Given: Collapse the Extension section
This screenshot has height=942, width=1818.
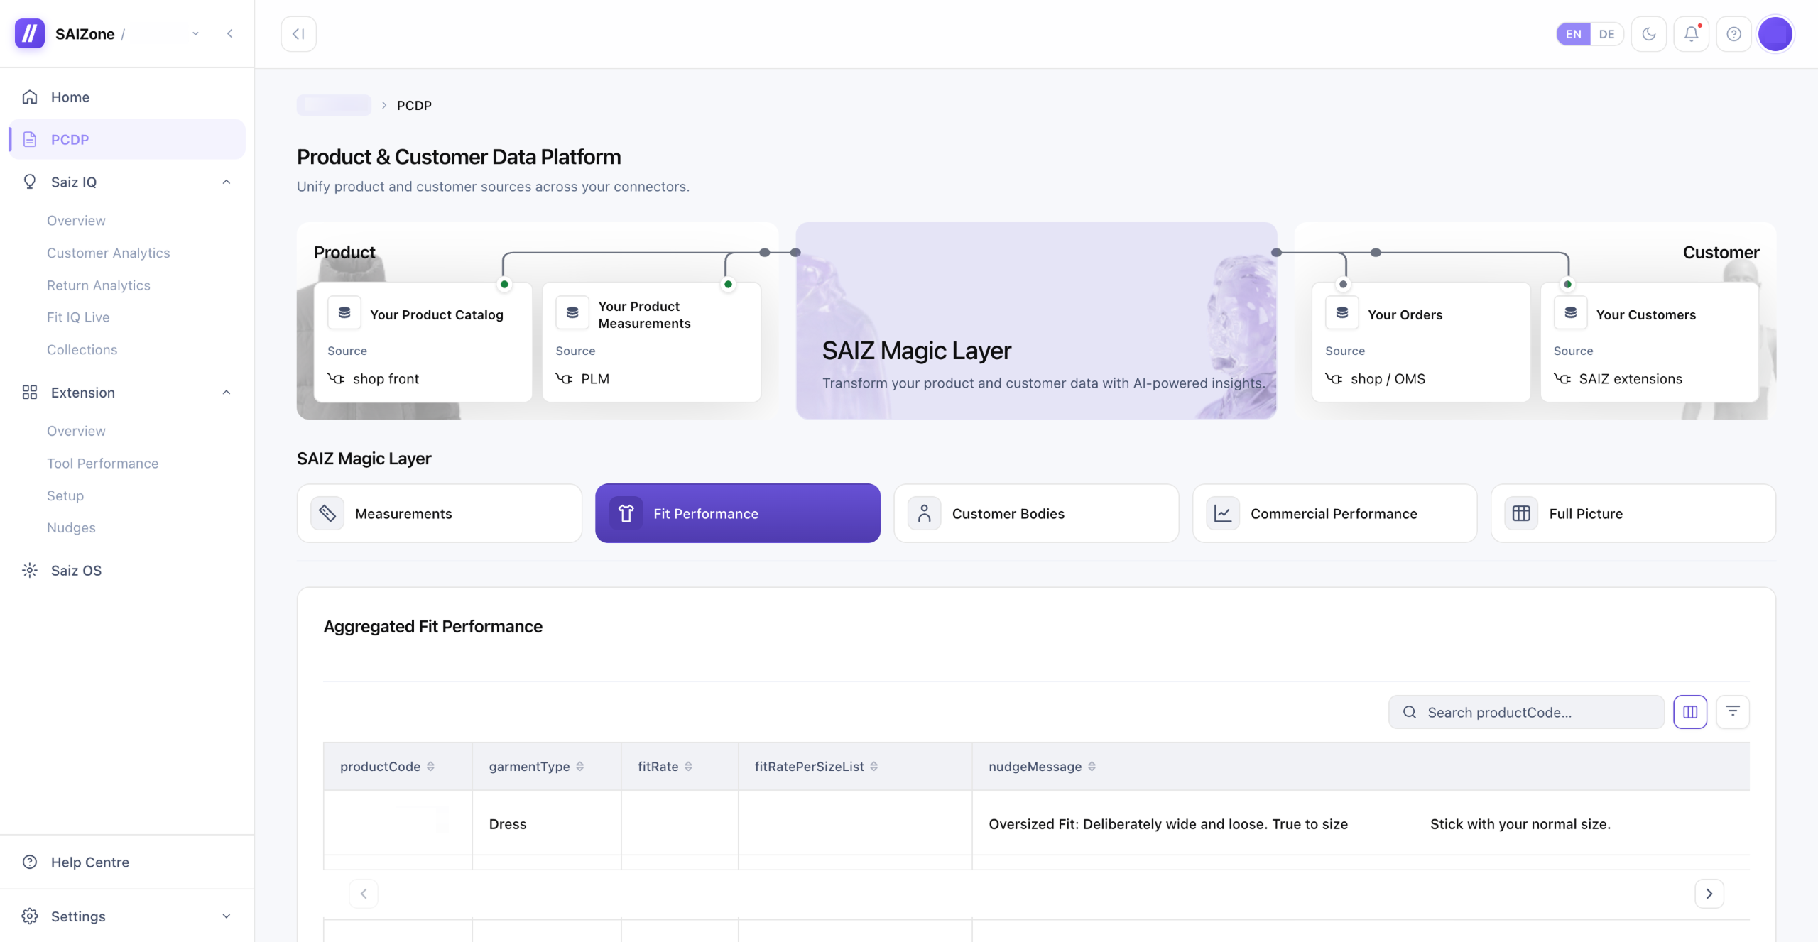Looking at the screenshot, I should coord(227,393).
